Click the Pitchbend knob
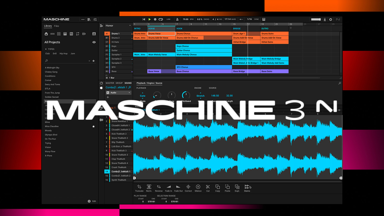This screenshot has width=384, height=216. pos(186,95)
